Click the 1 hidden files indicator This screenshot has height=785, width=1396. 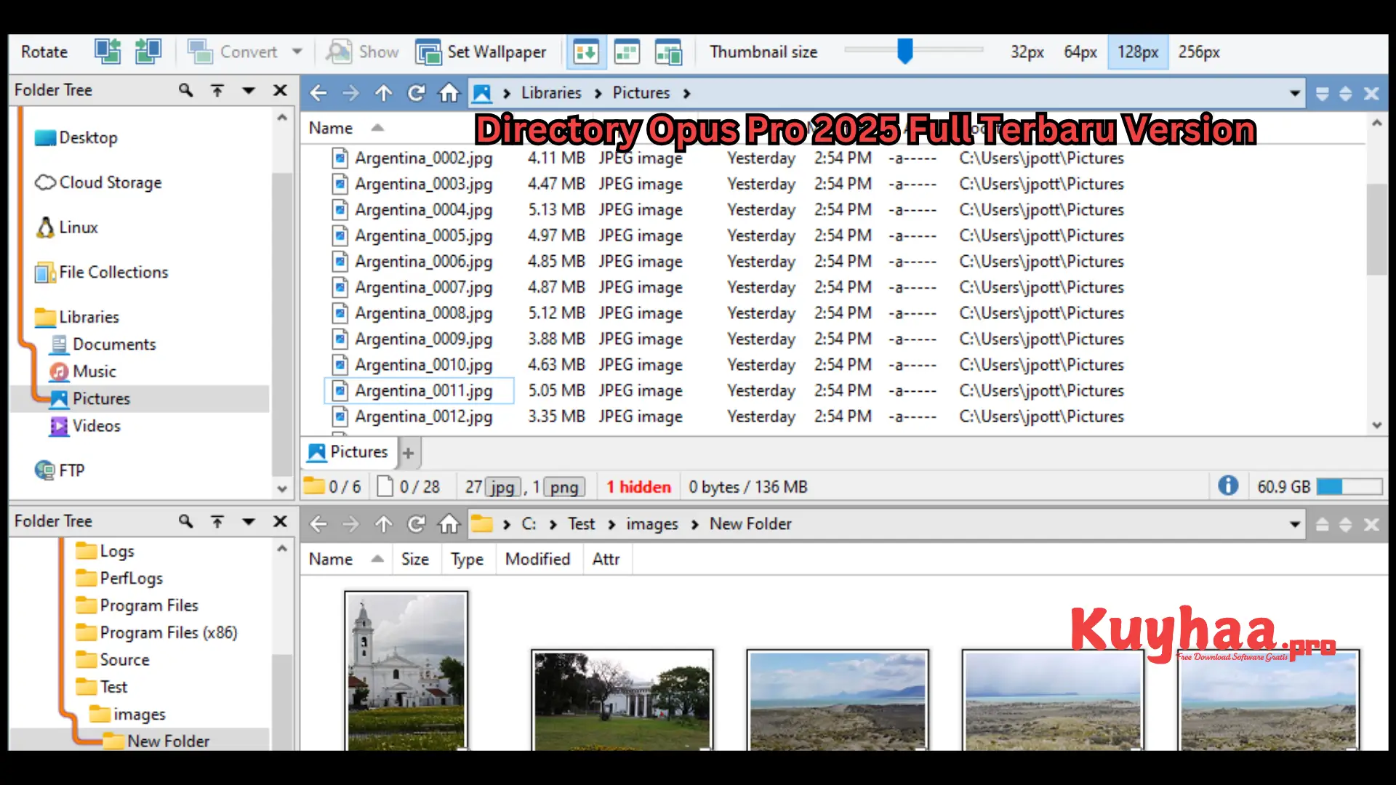638,486
